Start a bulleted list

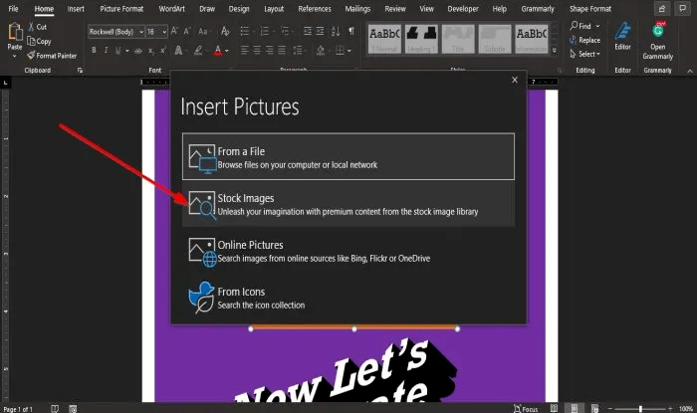coord(245,31)
